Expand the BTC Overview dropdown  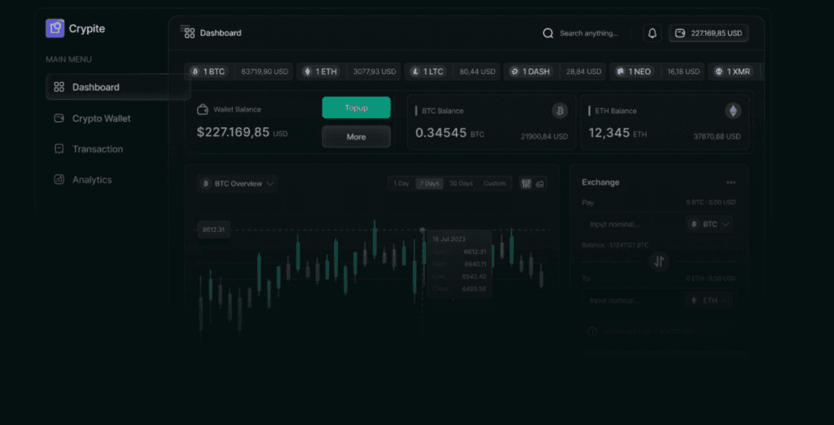[x=239, y=184]
